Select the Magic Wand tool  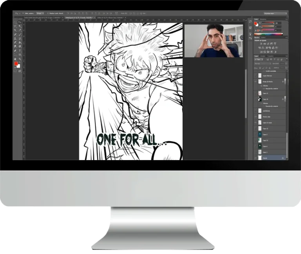(20, 26)
